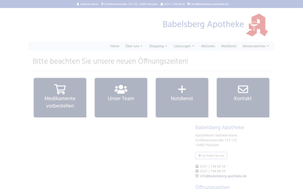Screen dimensions: 303x189
Task: Click the red Apotheke A logo
Action: click(x=257, y=25)
